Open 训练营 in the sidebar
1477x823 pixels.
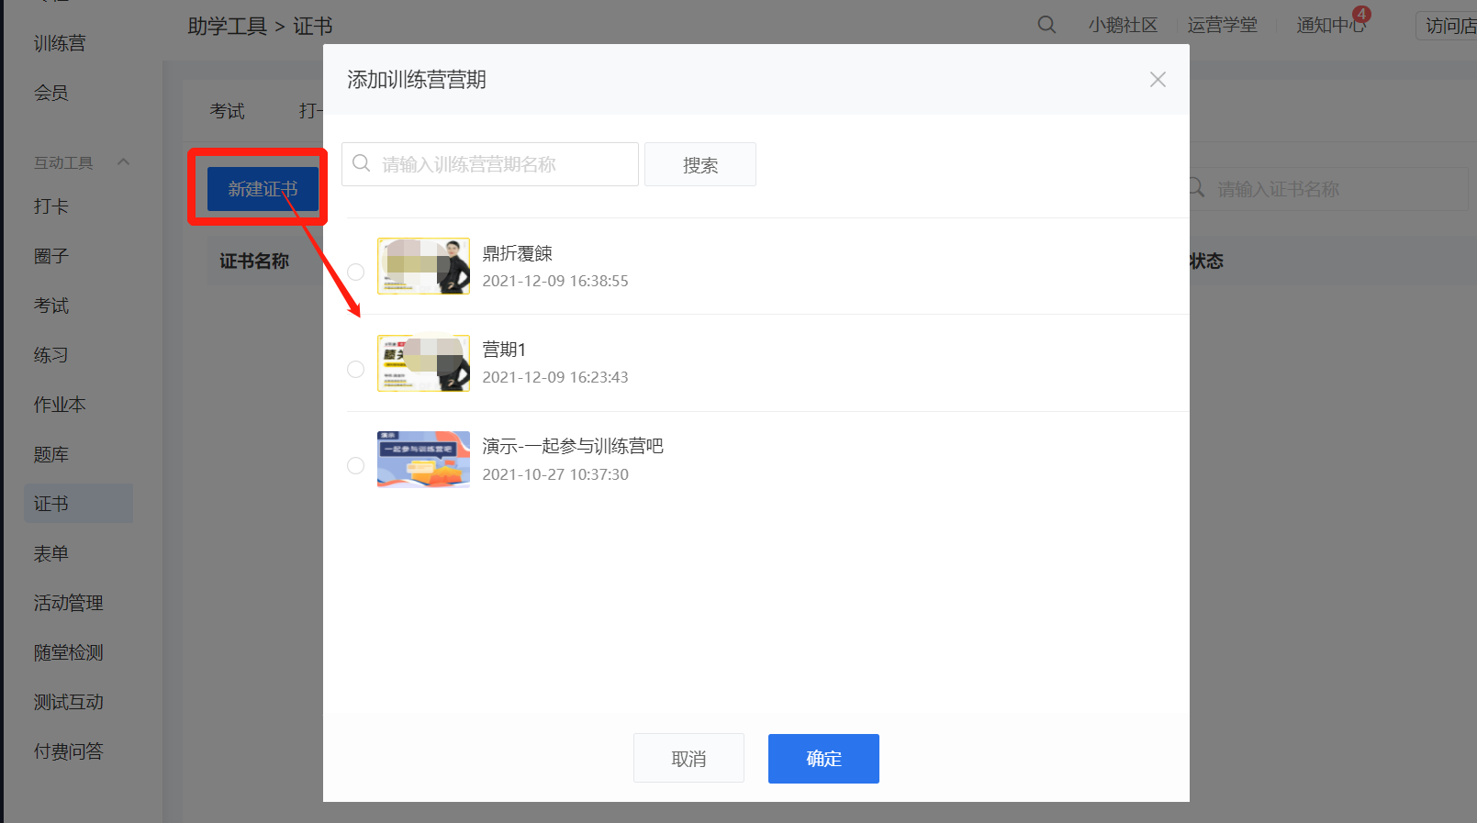[x=60, y=43]
